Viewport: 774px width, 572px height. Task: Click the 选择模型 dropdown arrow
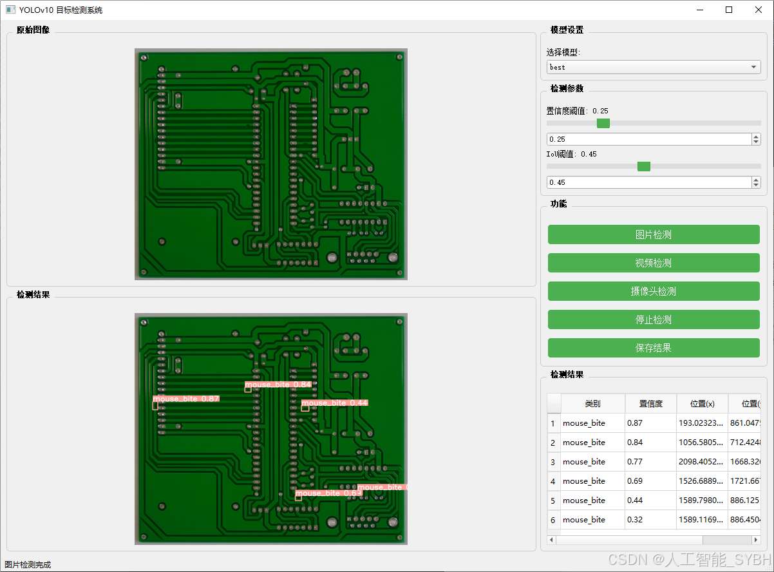coord(753,66)
